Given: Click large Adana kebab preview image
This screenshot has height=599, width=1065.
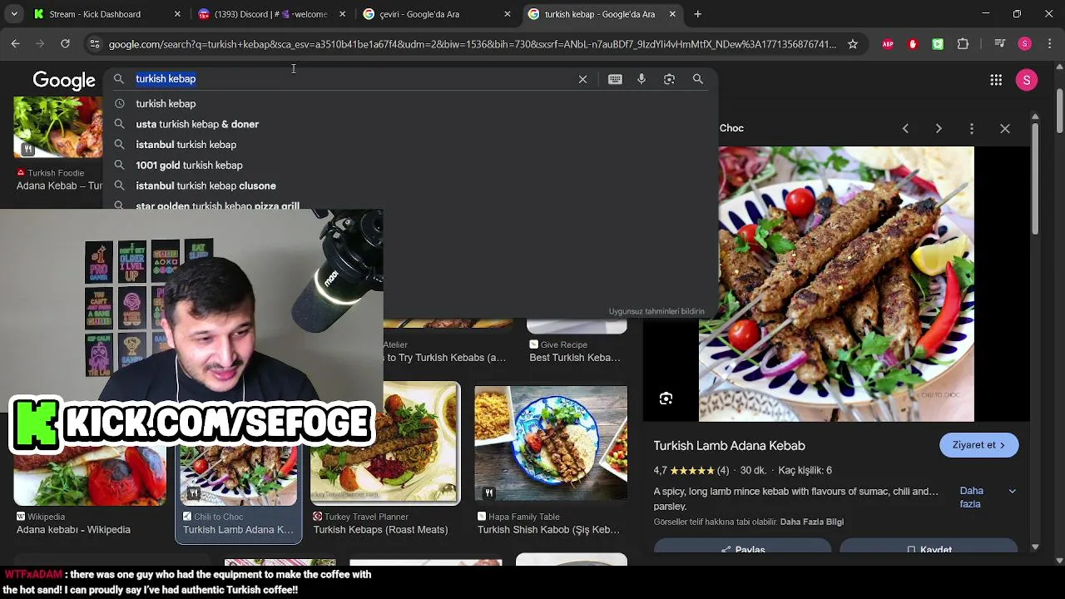Looking at the screenshot, I should point(836,285).
